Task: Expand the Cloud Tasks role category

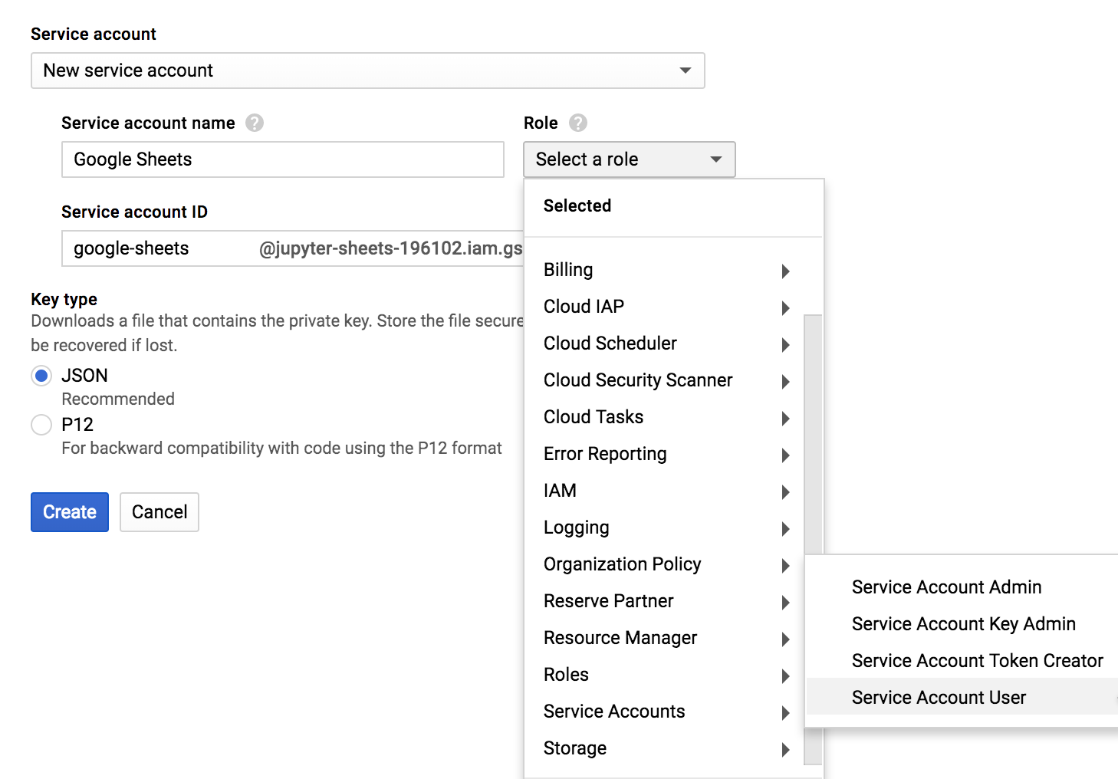Action: [664, 417]
